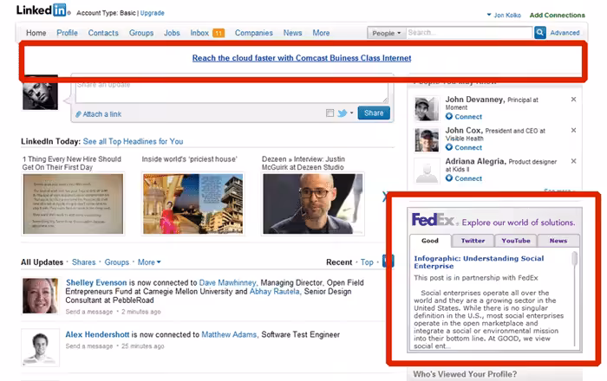Click Add Connections link

(x=557, y=15)
